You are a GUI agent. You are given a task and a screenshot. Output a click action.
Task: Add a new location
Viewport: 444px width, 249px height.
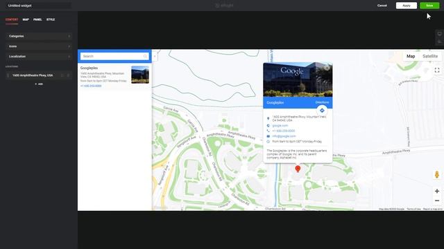39,84
